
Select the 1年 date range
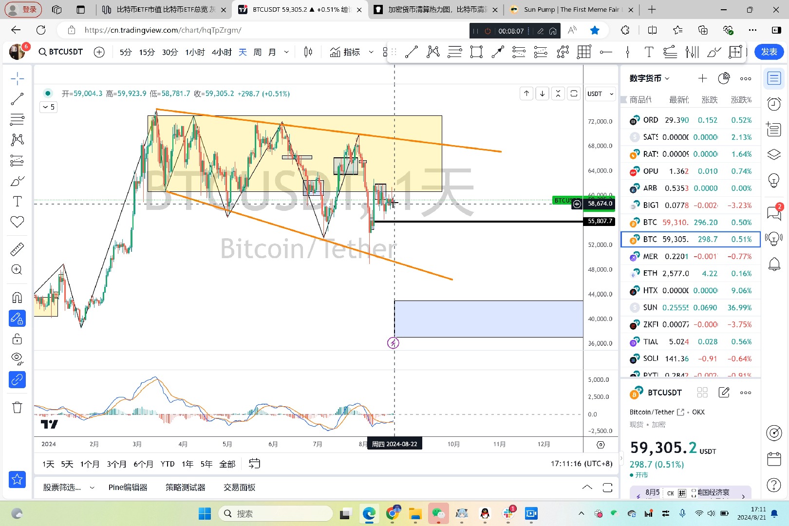188,464
